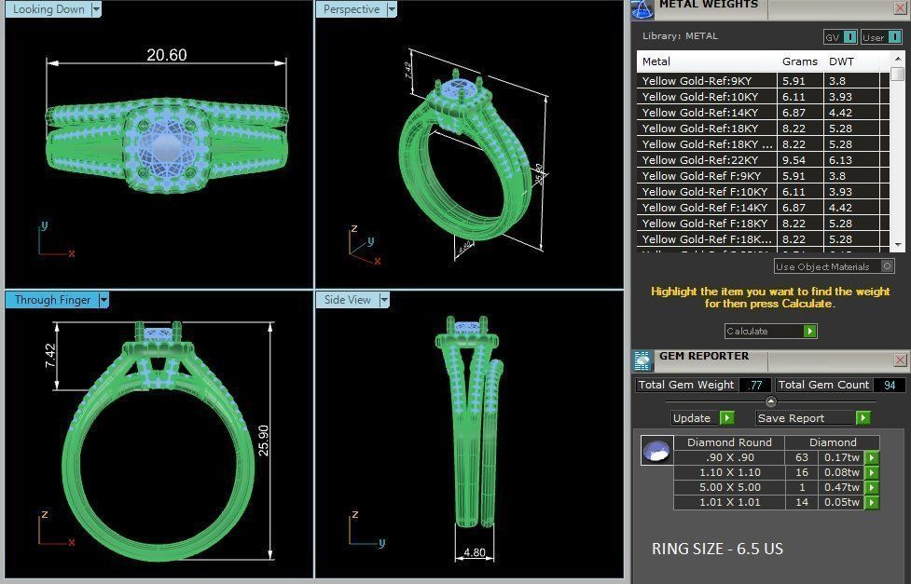Click the Total Gem Weight value .77
The height and width of the screenshot is (584, 911).
point(754,385)
